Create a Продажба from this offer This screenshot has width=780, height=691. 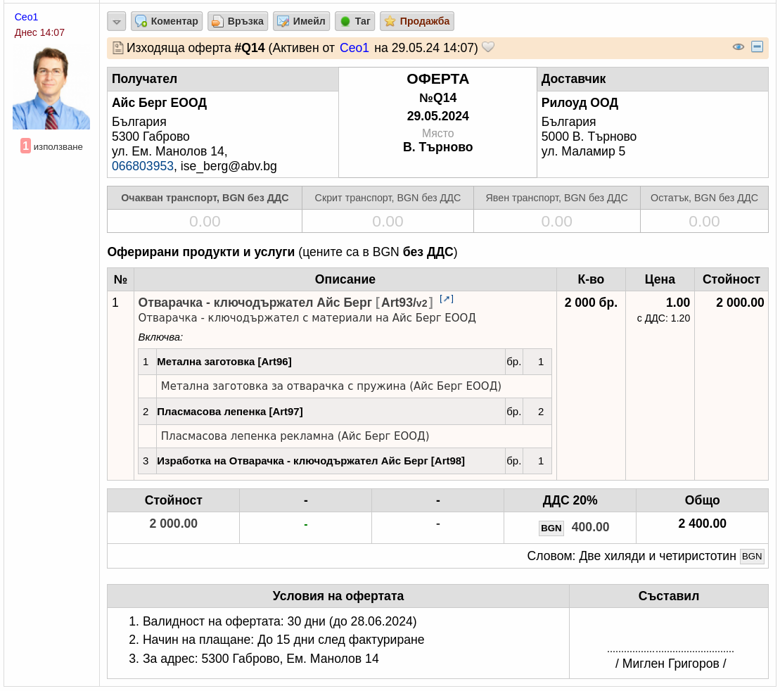[417, 21]
